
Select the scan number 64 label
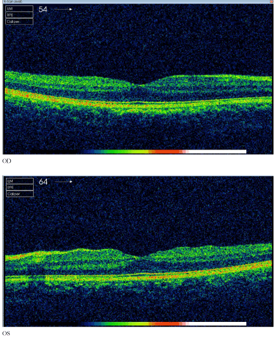coord(43,181)
